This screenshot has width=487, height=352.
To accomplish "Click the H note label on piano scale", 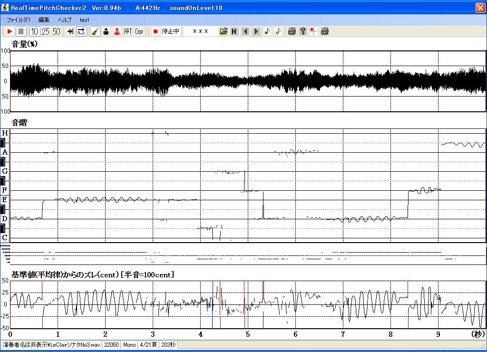I will pos(5,133).
